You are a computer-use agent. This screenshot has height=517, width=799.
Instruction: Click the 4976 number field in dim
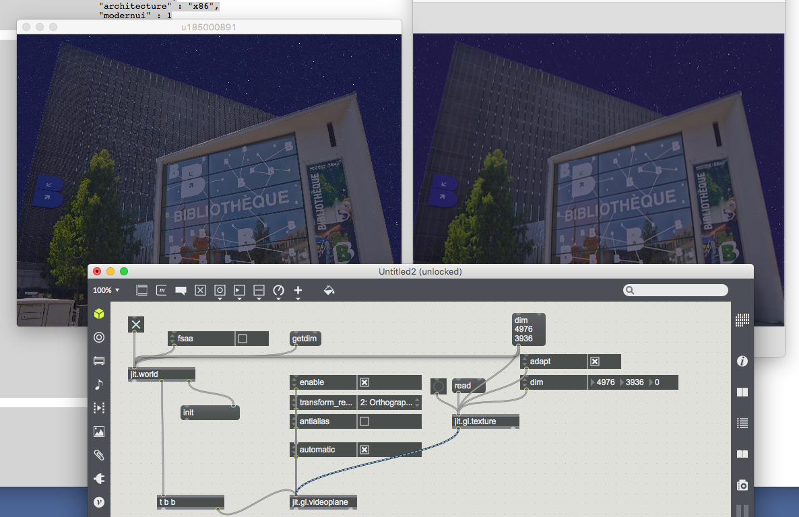pos(606,382)
